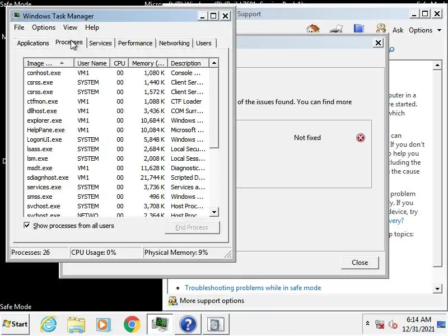Sort processes by User Name column

92,63
